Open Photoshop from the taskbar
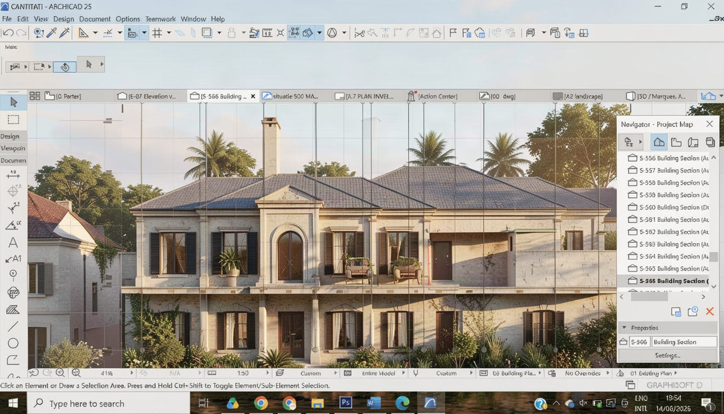 pos(345,403)
